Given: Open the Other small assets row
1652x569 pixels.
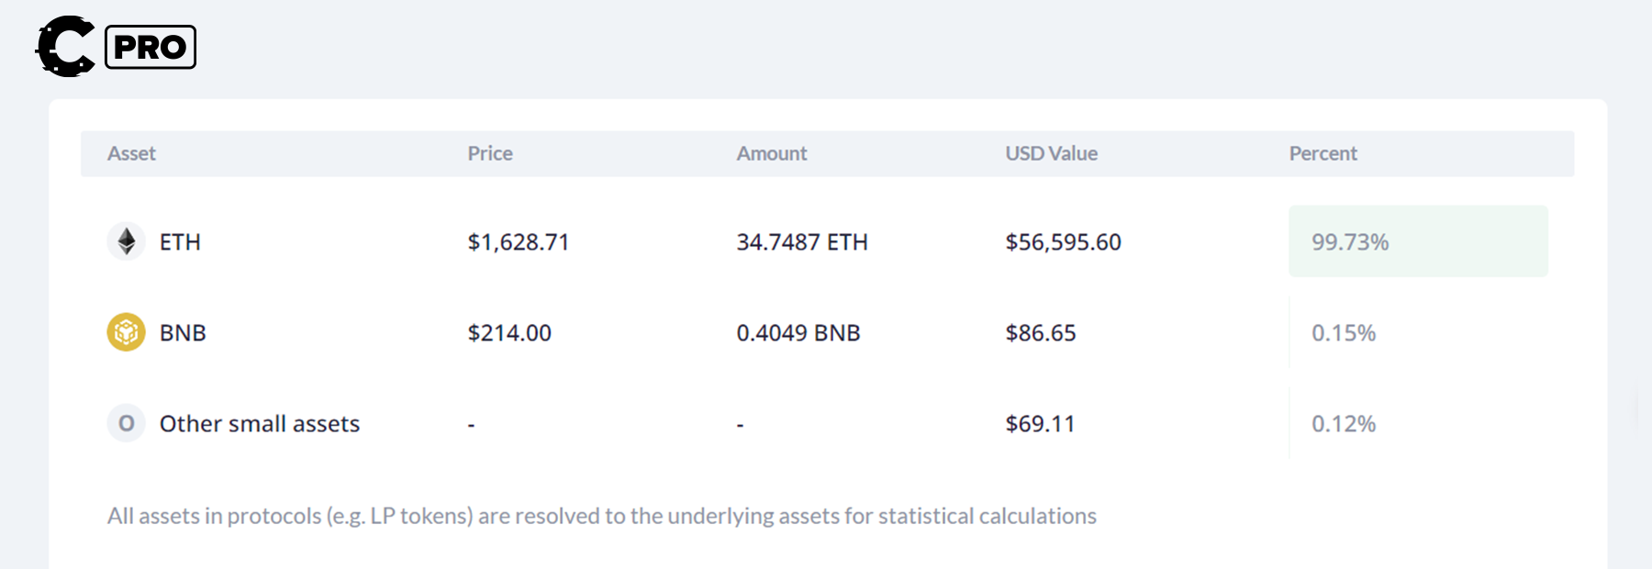Looking at the screenshot, I should click(260, 424).
